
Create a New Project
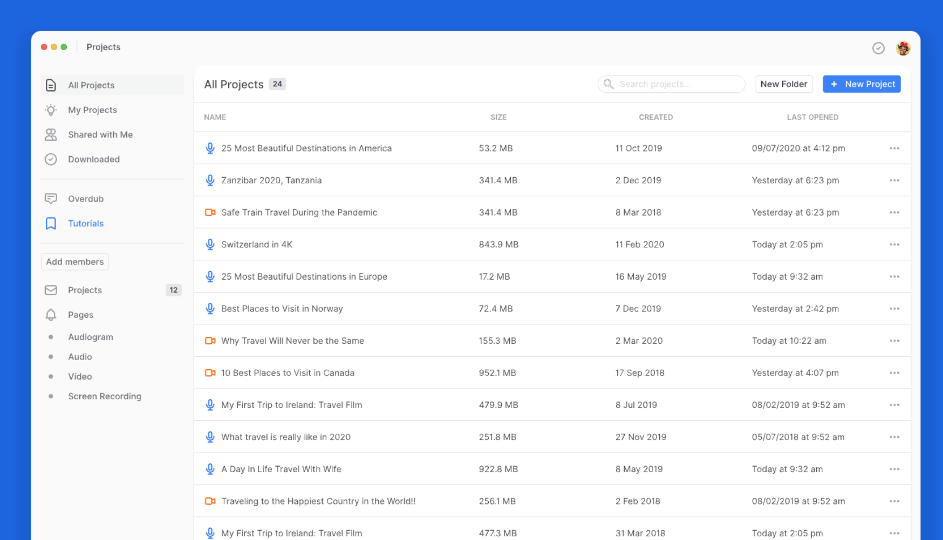(861, 84)
